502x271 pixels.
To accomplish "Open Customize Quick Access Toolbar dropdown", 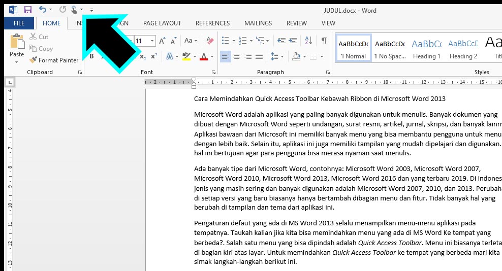I will coord(91,10).
